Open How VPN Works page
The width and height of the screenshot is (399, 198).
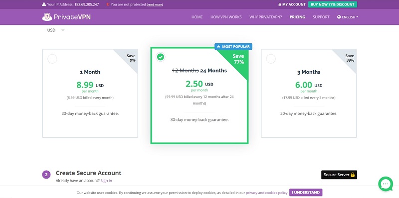[226, 17]
